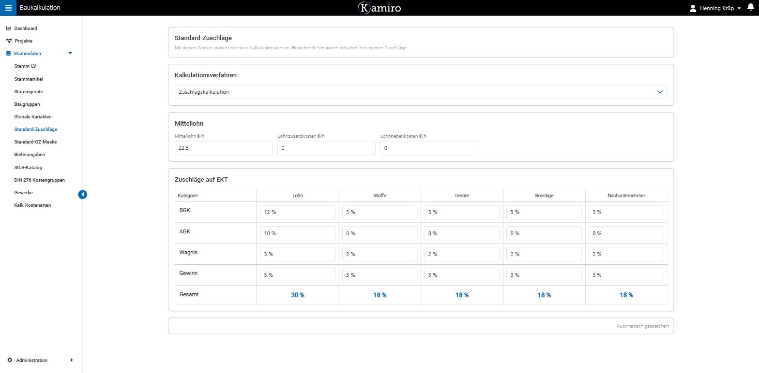759x373 pixels.
Task: Click the user profile icon
Action: pyautogui.click(x=693, y=8)
